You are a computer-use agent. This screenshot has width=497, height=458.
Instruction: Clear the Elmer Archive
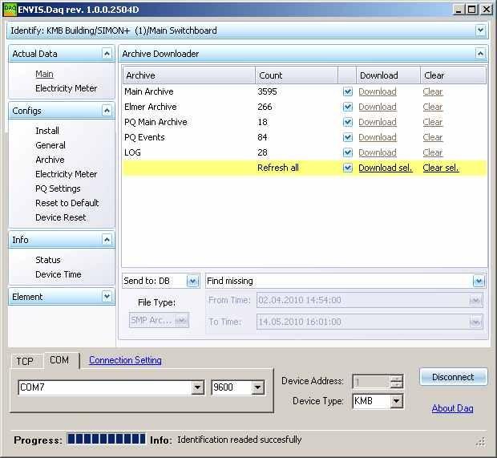[433, 107]
